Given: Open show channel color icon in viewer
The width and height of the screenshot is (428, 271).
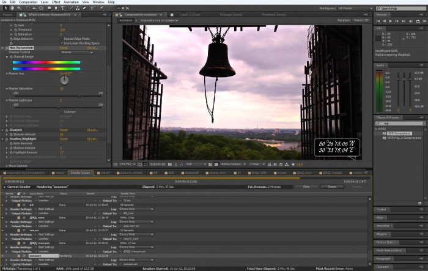Looking at the screenshot, I should [x=182, y=165].
